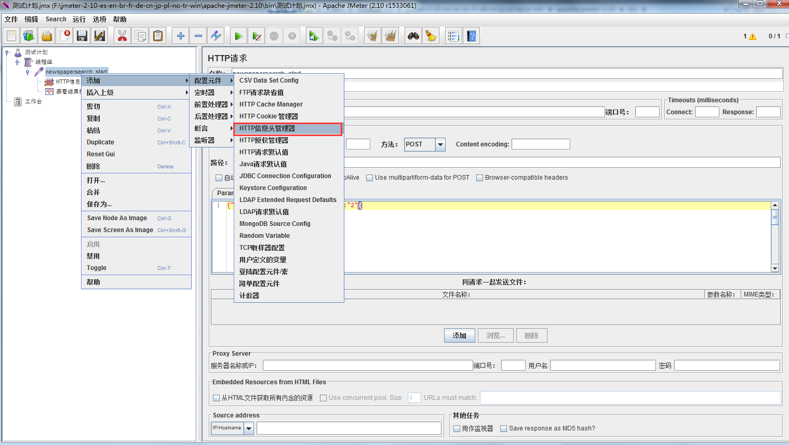
Task: Save the plan using the floppy icon
Action: pyautogui.click(x=82, y=36)
